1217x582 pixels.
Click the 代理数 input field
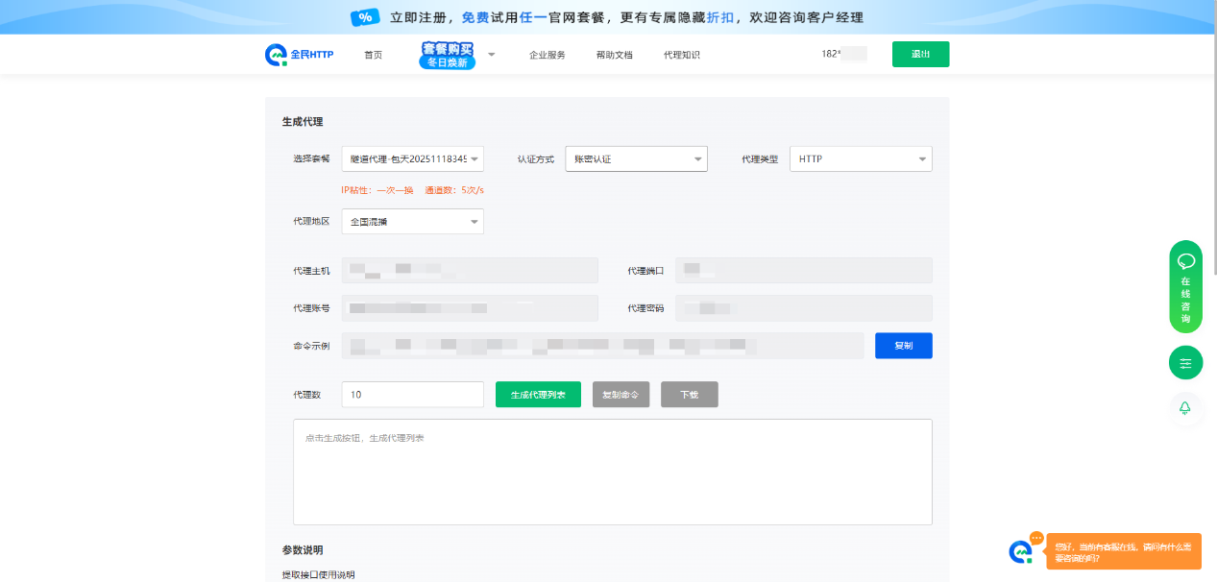click(412, 395)
